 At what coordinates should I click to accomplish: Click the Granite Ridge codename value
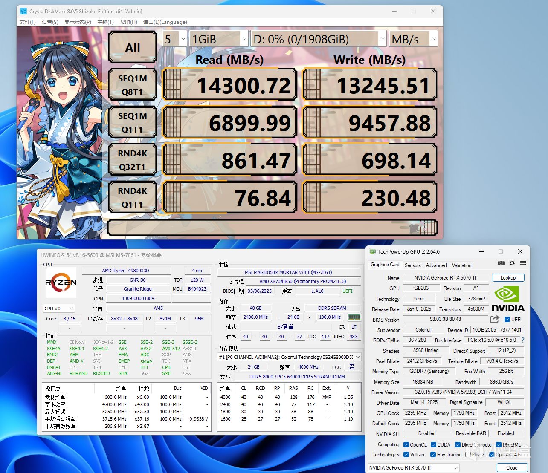tap(138, 289)
